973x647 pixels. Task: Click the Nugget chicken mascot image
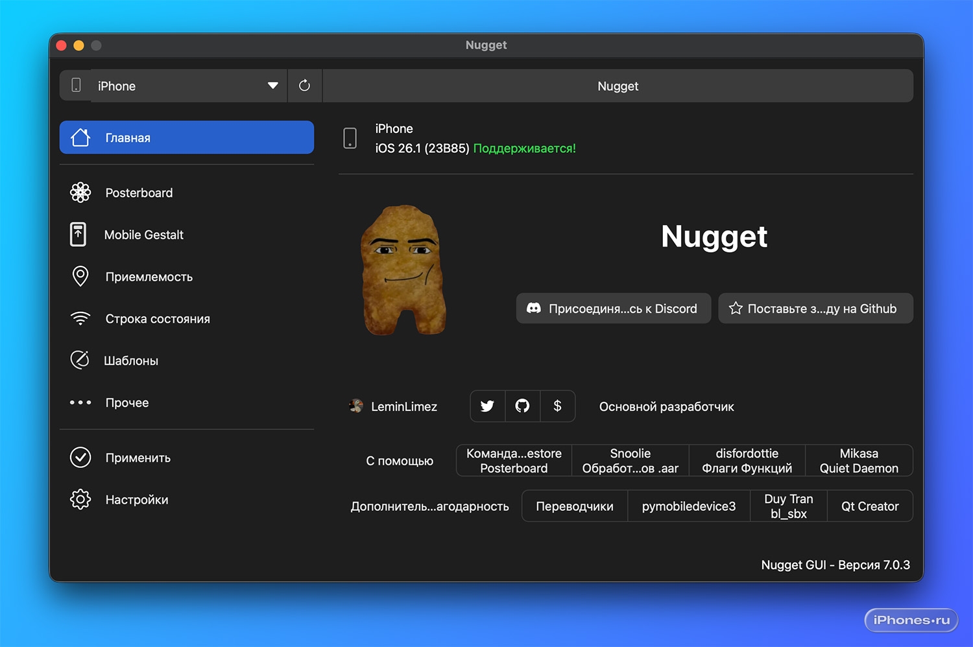tap(403, 270)
